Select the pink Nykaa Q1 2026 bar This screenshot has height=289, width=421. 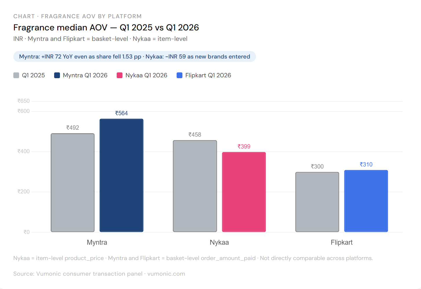click(x=244, y=192)
